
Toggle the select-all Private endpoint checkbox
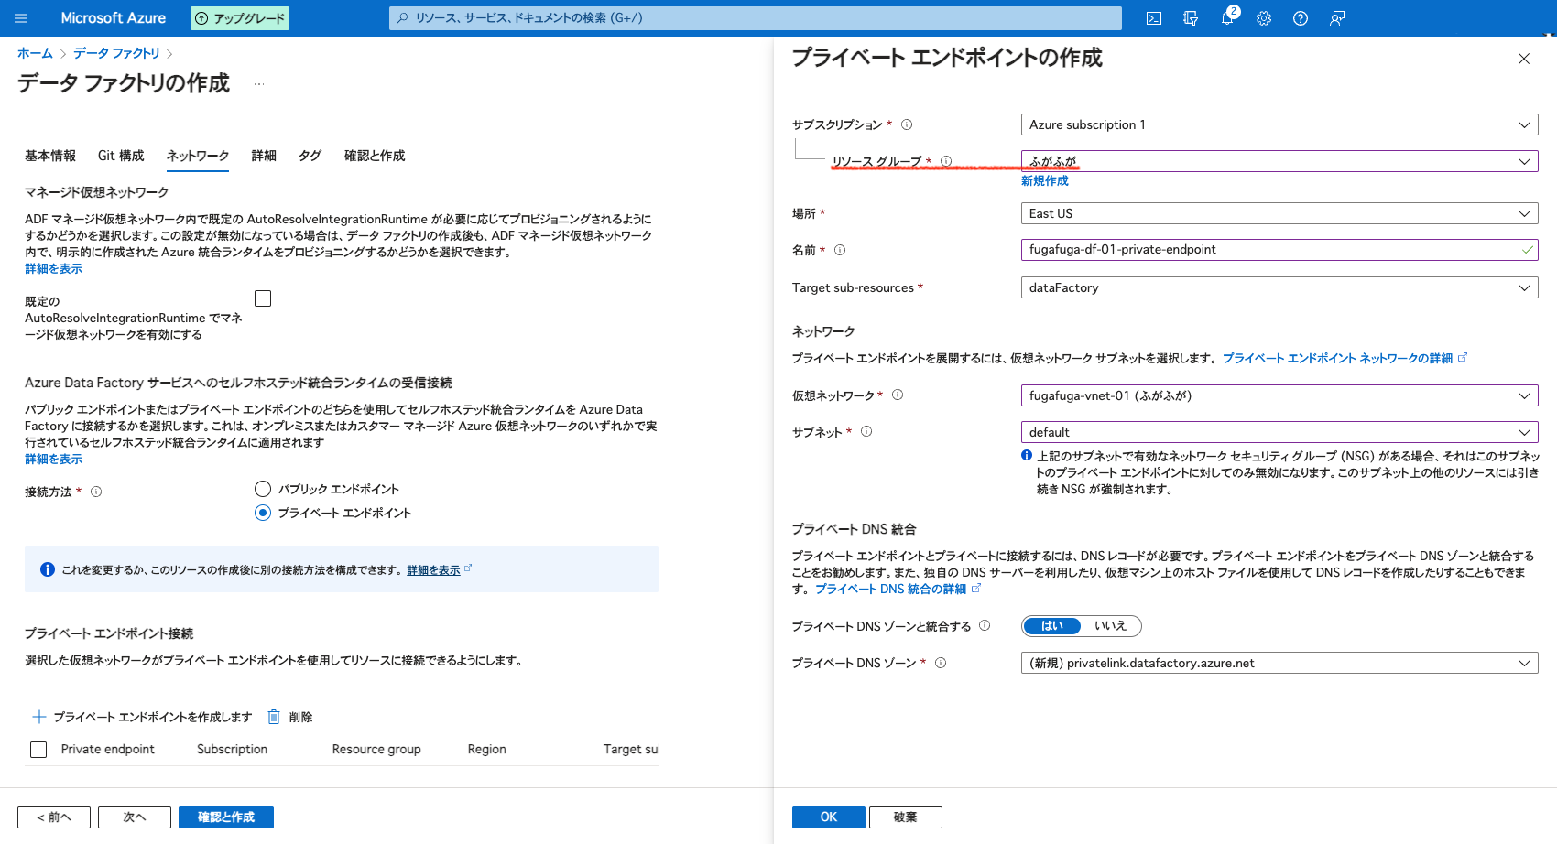click(38, 750)
